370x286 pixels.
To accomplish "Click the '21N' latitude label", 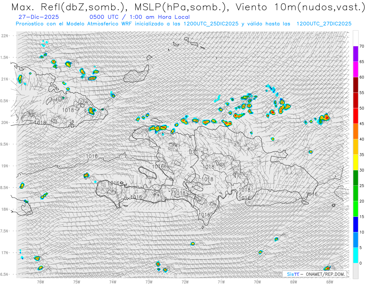I will pos(5,79).
